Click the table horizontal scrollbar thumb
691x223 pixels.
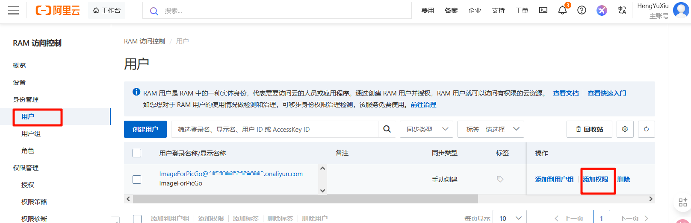[x=305, y=199]
